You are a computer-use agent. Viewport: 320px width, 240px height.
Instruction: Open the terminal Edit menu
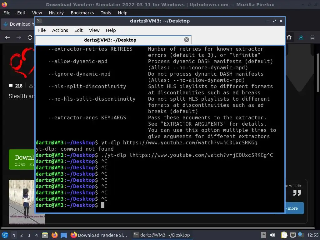(x=78, y=30)
